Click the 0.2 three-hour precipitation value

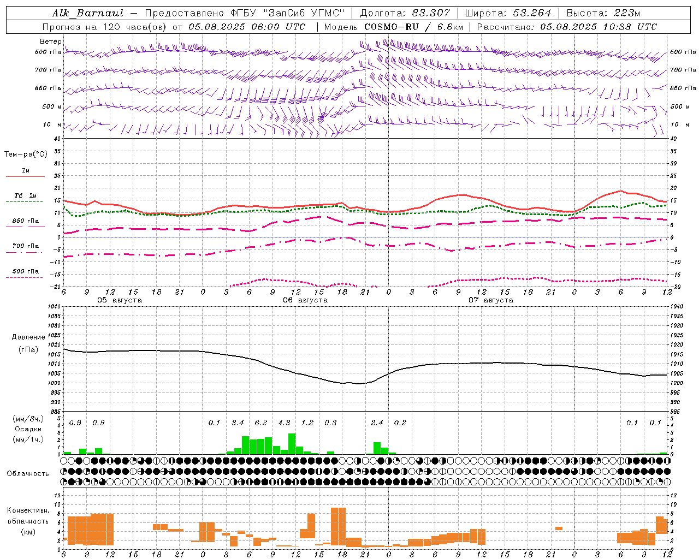[x=400, y=423]
